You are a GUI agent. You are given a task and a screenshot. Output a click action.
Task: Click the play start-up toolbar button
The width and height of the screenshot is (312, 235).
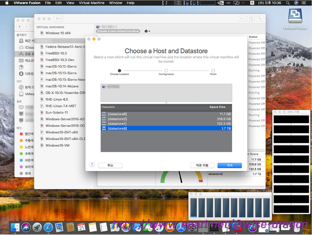tap(242, 19)
